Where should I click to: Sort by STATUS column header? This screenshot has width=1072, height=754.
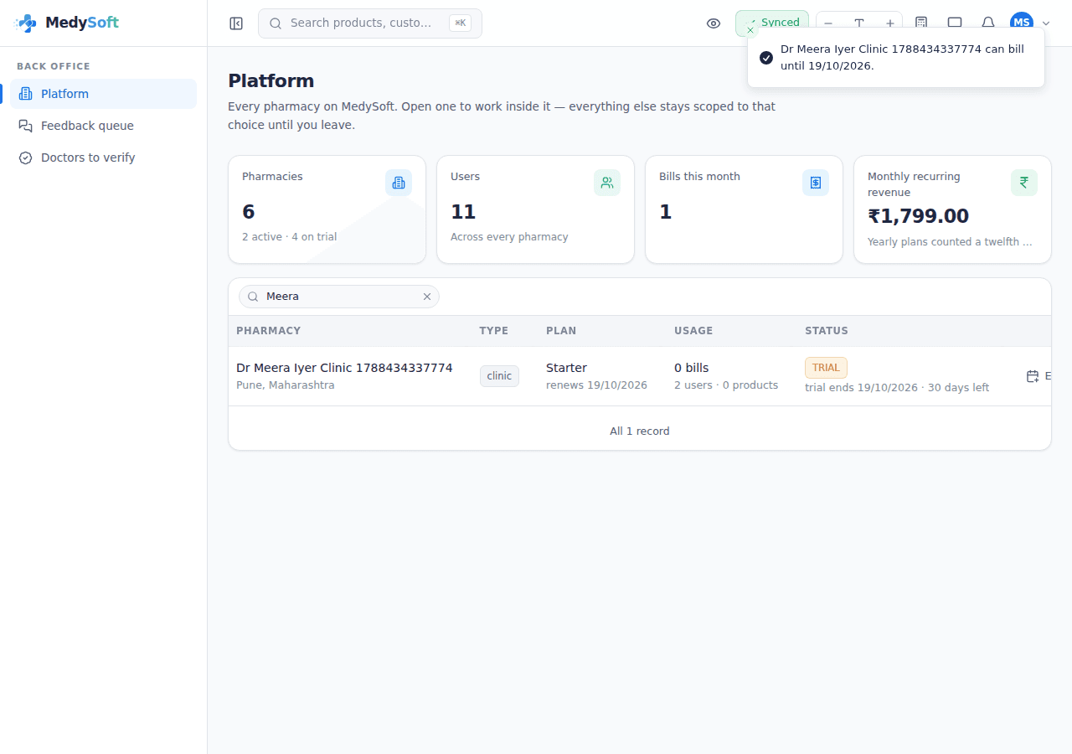tap(827, 331)
